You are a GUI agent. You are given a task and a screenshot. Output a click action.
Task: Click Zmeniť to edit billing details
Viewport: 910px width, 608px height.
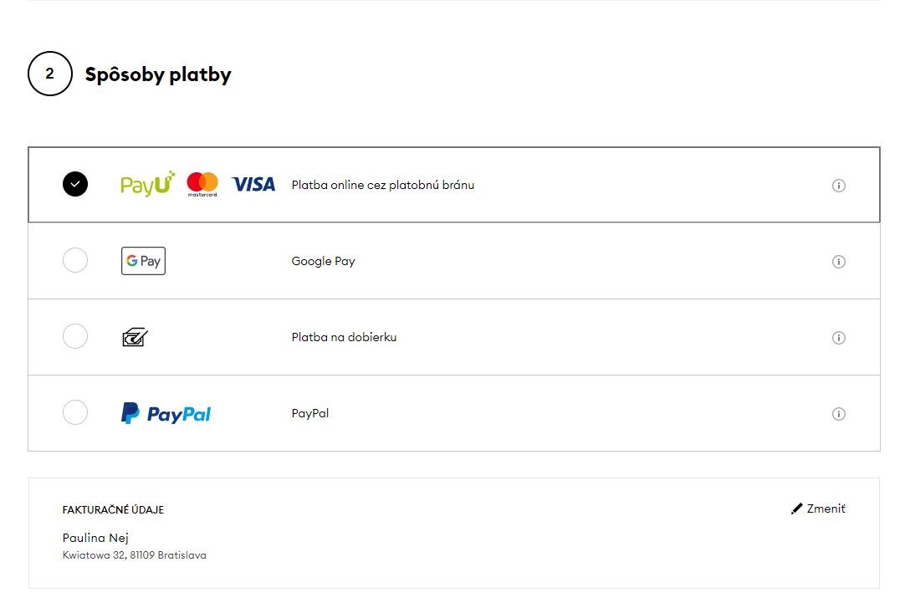coord(826,508)
